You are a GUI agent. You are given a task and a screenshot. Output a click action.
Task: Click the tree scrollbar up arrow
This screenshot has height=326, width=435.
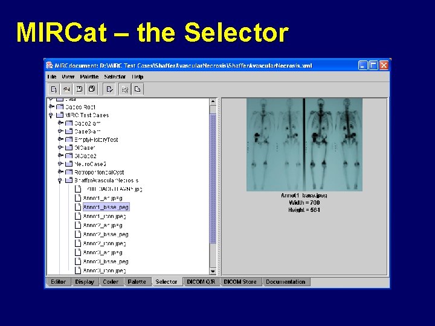(x=213, y=101)
